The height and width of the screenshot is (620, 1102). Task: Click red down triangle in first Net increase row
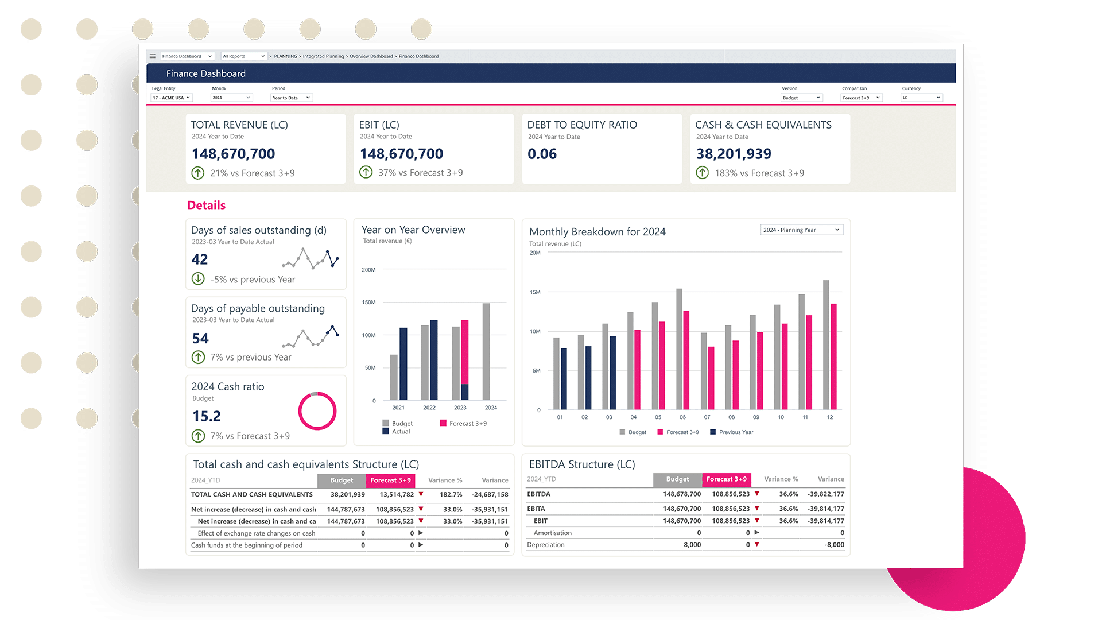pyautogui.click(x=421, y=509)
